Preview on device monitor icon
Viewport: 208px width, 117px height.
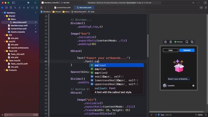pos(187,42)
